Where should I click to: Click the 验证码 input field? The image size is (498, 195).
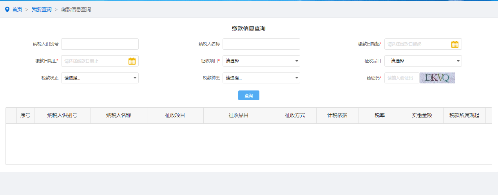(401, 78)
